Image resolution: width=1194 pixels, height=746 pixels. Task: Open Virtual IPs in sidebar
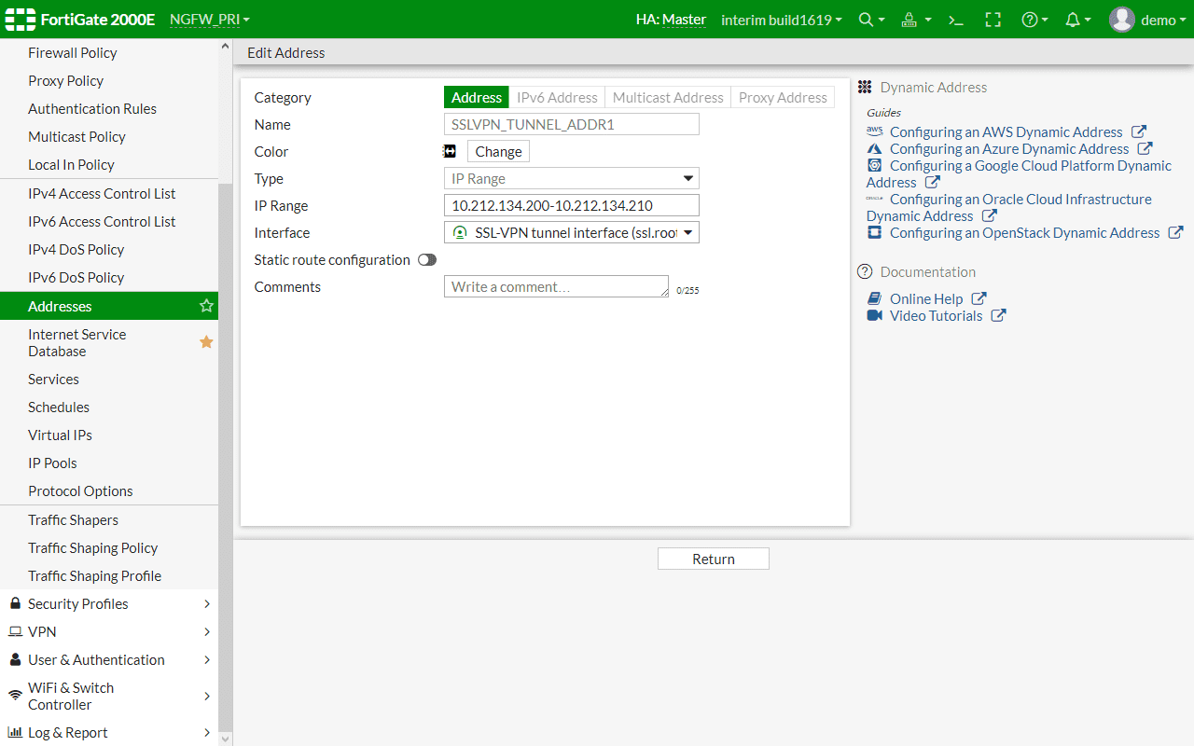click(109, 435)
